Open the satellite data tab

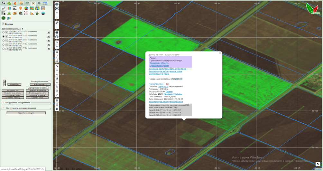(3, 3)
